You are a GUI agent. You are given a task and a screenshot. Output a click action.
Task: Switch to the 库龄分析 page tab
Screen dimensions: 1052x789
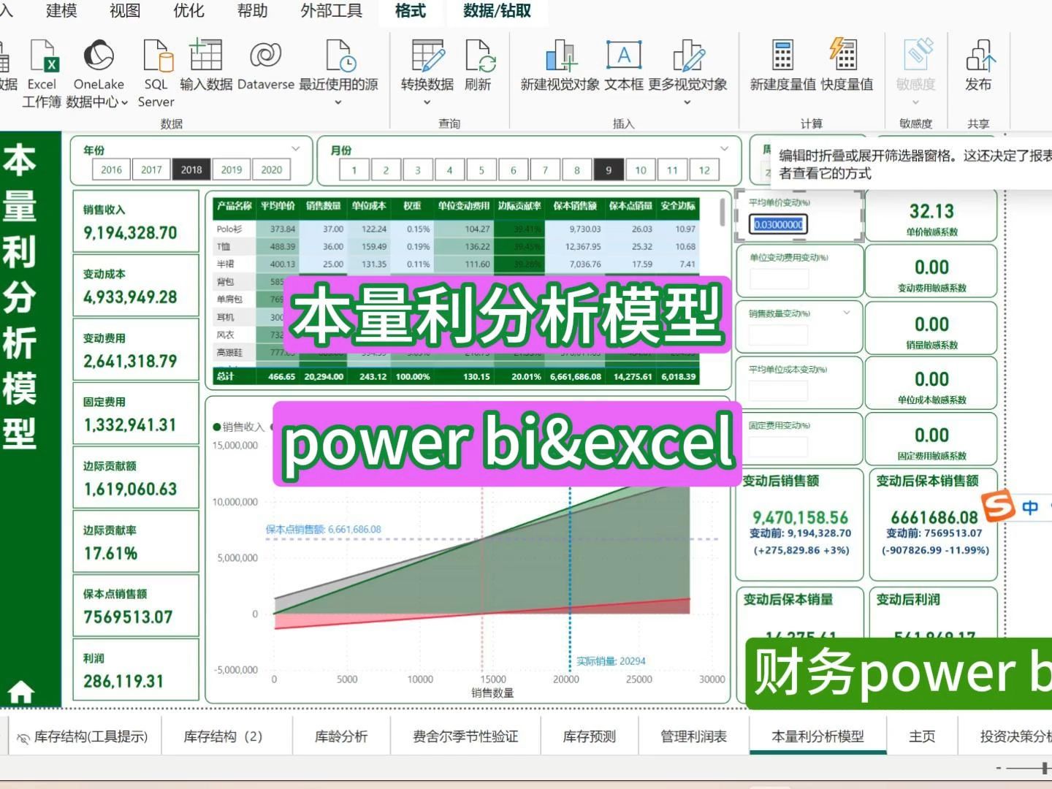tap(341, 736)
